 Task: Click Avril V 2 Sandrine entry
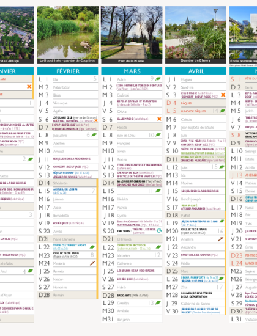click(187, 87)
